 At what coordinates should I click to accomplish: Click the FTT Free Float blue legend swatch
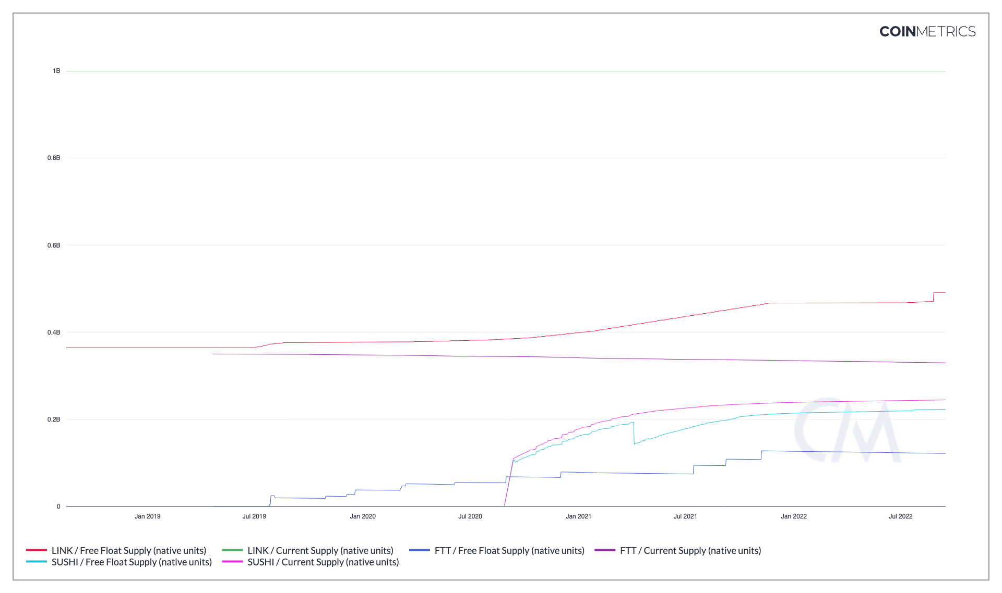coord(420,550)
